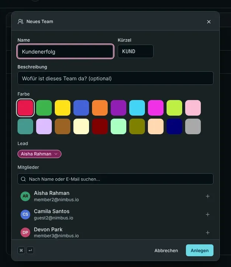231x267 pixels.
Task: Click the AR avatar of Aisha Rahman
Action: [x=25, y=196]
